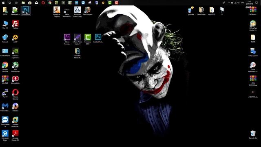Open the UltraISO desktop shortcut

(x=15, y=107)
